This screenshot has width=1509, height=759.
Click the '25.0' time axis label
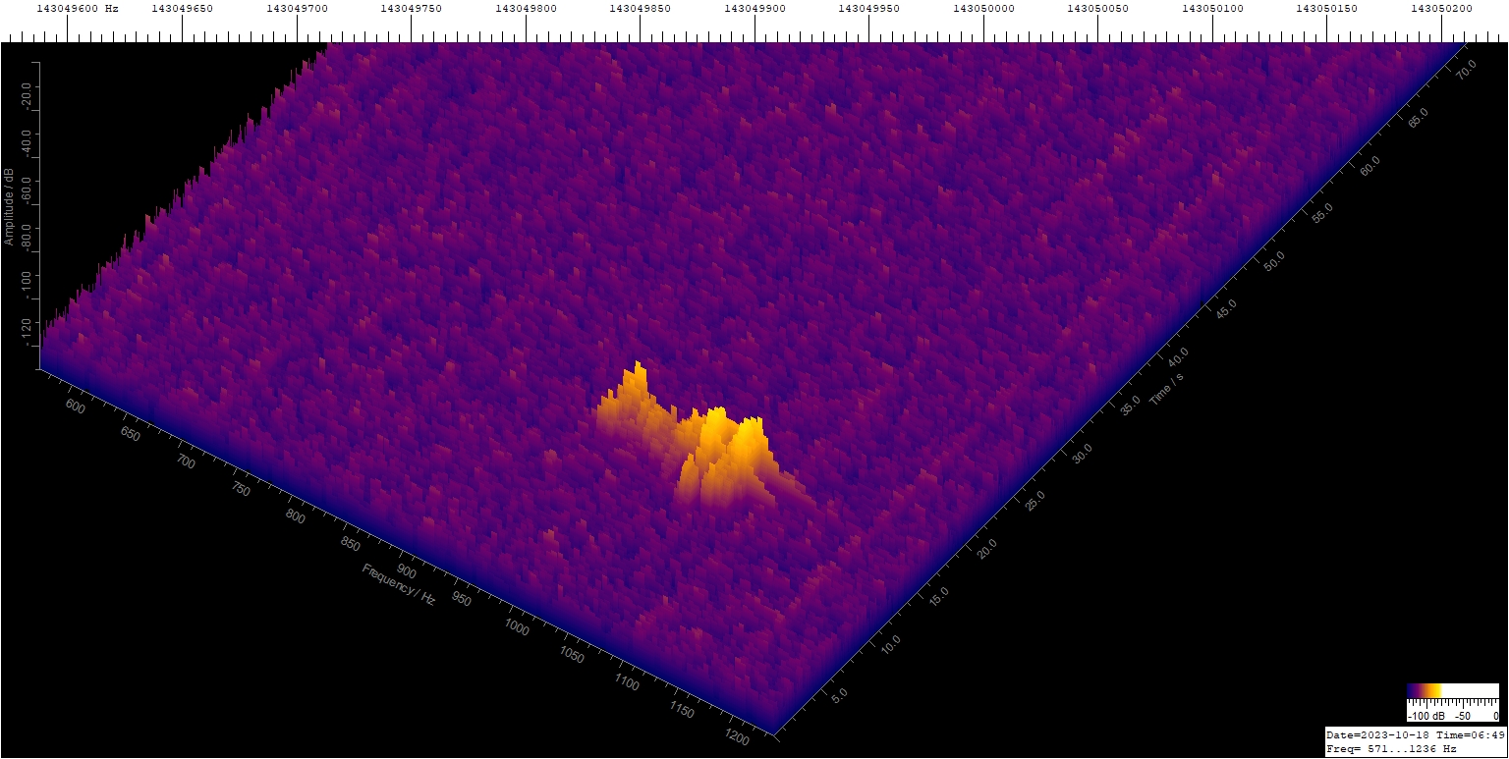coord(1035,500)
